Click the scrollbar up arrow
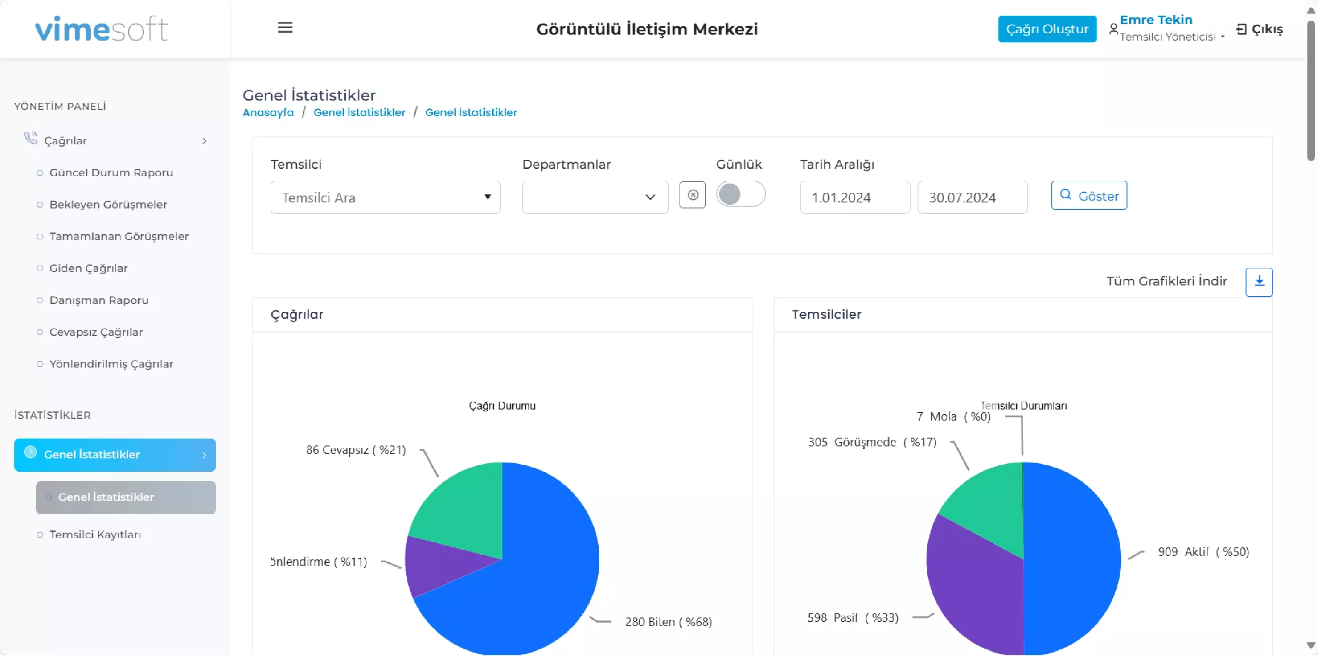This screenshot has height=659, width=1318. click(1311, 11)
